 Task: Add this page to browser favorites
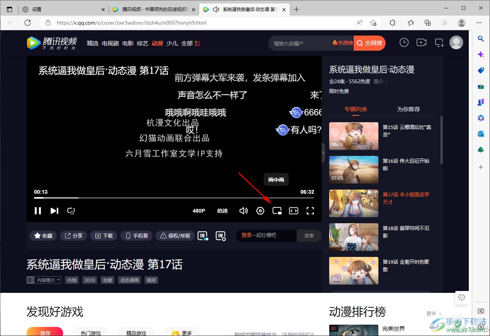click(x=373, y=23)
